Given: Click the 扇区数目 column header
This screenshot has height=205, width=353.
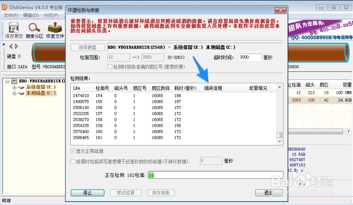Looking at the screenshot, I should [161, 88].
